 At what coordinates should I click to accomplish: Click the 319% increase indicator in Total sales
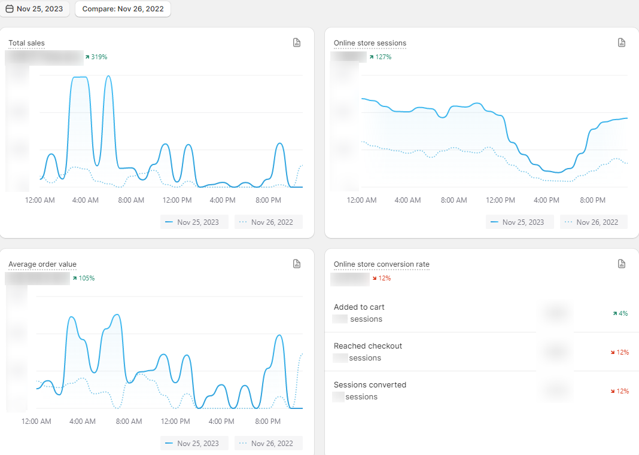pos(96,57)
